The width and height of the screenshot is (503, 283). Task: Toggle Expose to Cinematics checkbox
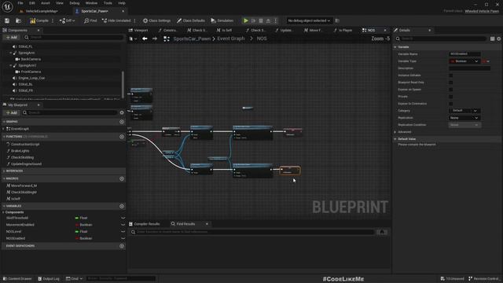pos(450,104)
